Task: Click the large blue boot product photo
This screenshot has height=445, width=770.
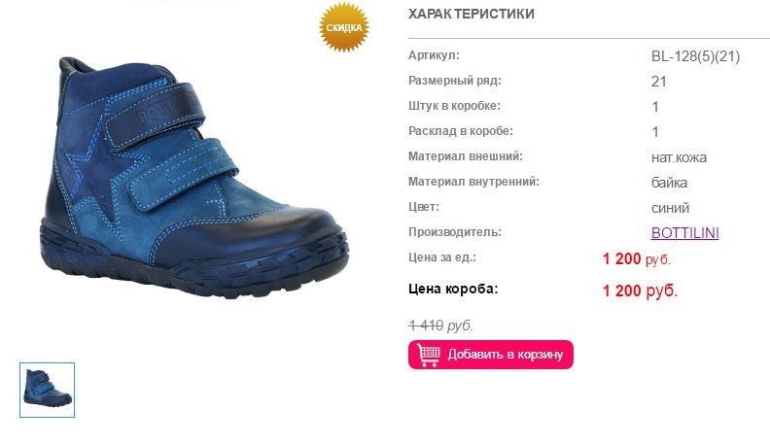Action: (x=194, y=178)
